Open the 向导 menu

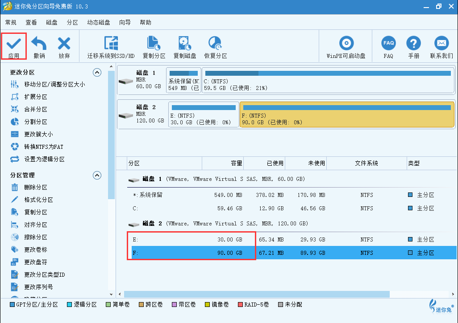[x=125, y=22]
